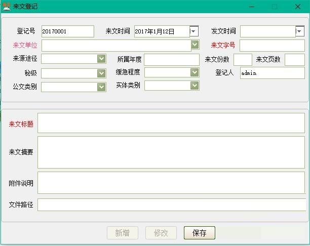The width and height of the screenshot is (310, 246).
Task: Click into the 附件说明 text area
Action: coord(171,183)
